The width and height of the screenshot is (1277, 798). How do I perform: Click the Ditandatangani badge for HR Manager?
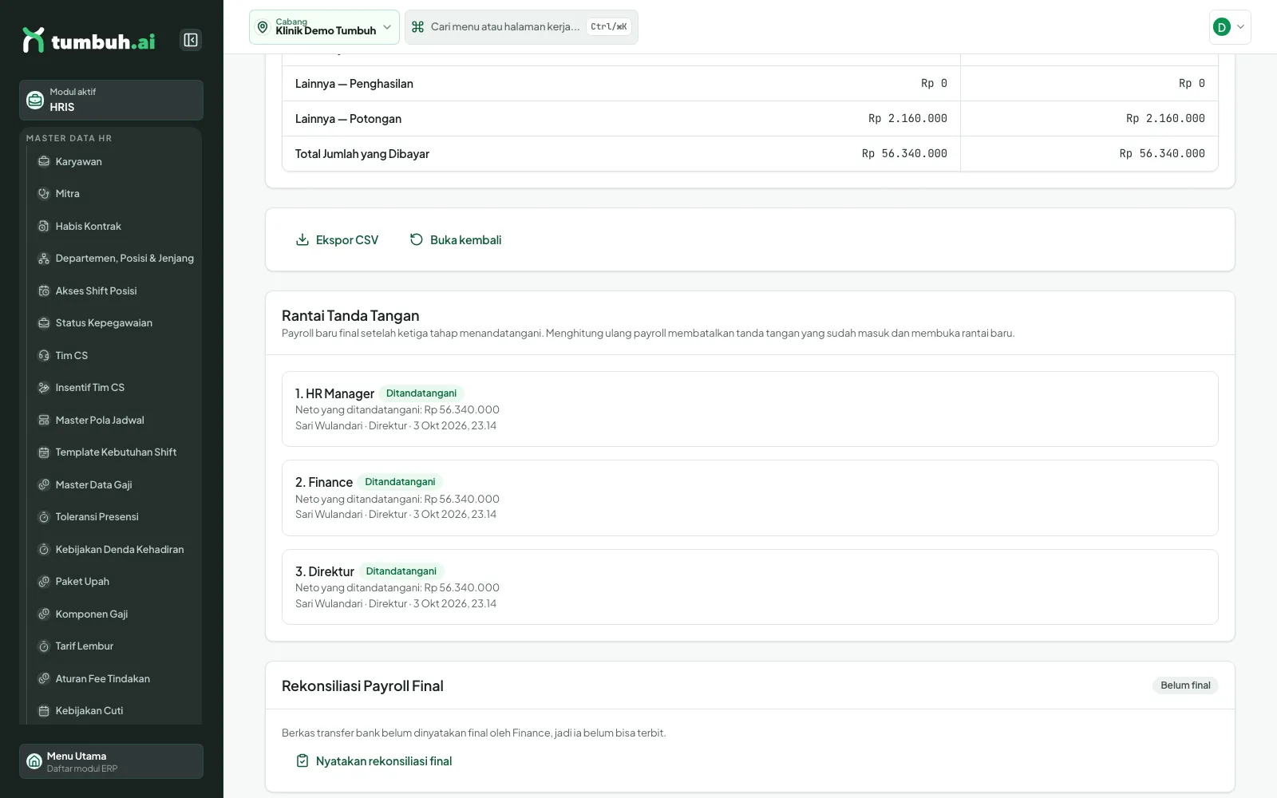pyautogui.click(x=421, y=393)
